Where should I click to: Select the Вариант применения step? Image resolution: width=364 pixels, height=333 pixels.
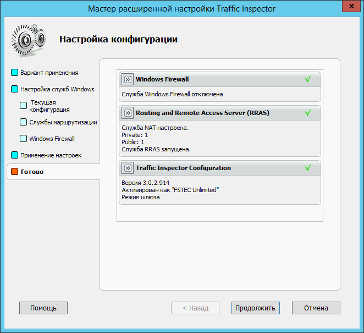49,73
